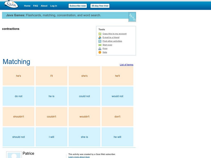Open the Home menu item
211x158 pixels.
(27, 6)
